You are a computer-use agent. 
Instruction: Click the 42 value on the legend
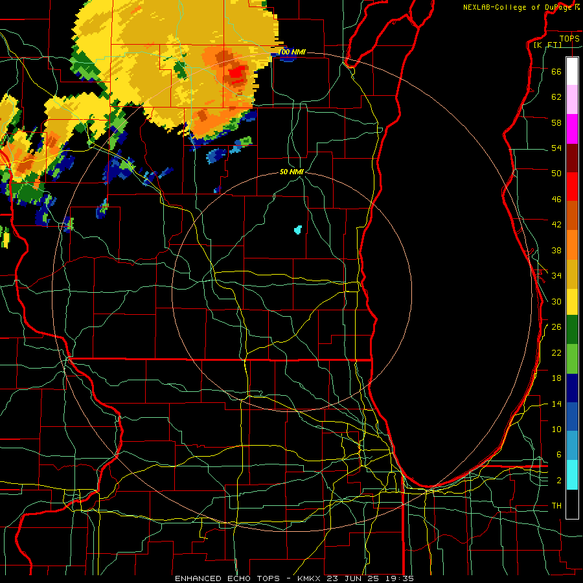click(x=556, y=225)
